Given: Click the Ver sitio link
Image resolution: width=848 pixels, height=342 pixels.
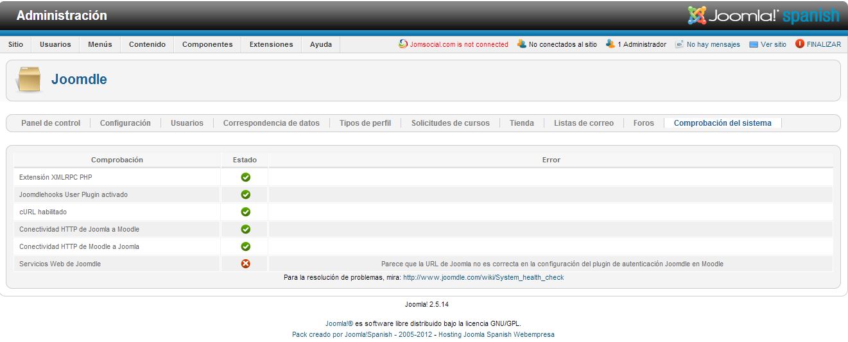Looking at the screenshot, I should coord(773,44).
